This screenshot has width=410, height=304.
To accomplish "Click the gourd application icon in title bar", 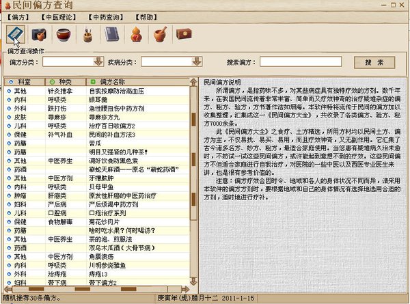I will click(x=8, y=5).
